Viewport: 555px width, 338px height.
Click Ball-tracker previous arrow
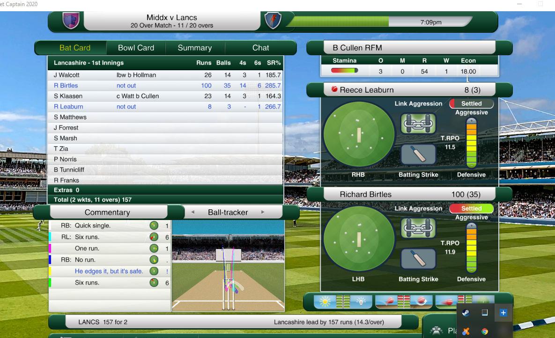coord(192,212)
